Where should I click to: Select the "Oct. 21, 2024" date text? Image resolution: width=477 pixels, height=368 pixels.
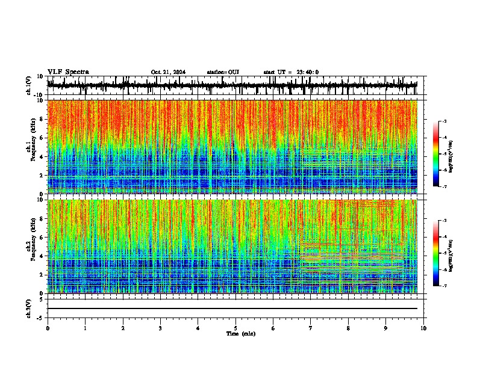168,72
